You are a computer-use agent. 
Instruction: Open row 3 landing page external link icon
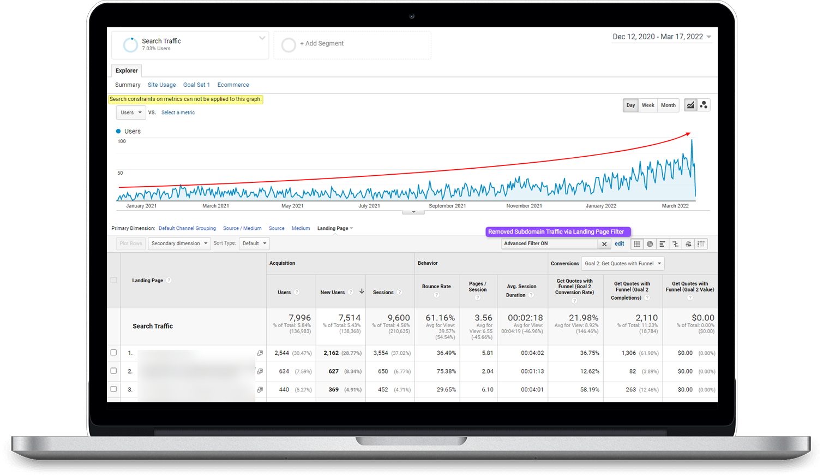pos(260,390)
